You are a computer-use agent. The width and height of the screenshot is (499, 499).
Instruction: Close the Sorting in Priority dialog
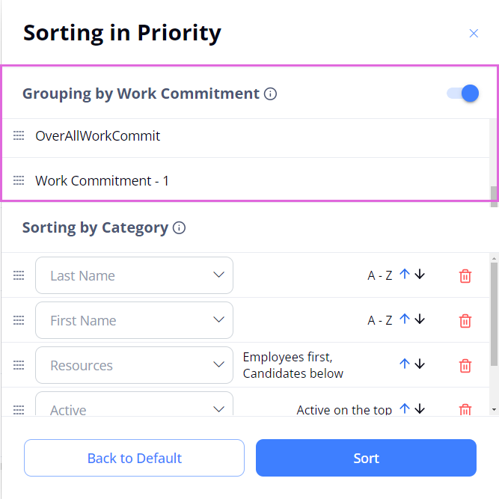pyautogui.click(x=474, y=34)
